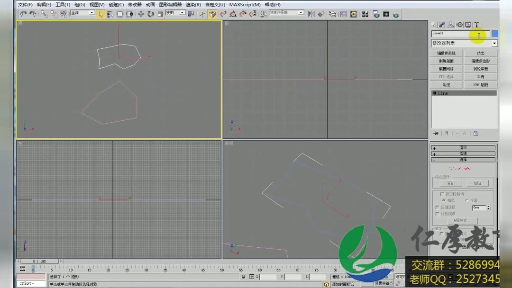Expand the 插值 (Interpolation) rollout
Screen dimensions: 512x288
click(464, 153)
